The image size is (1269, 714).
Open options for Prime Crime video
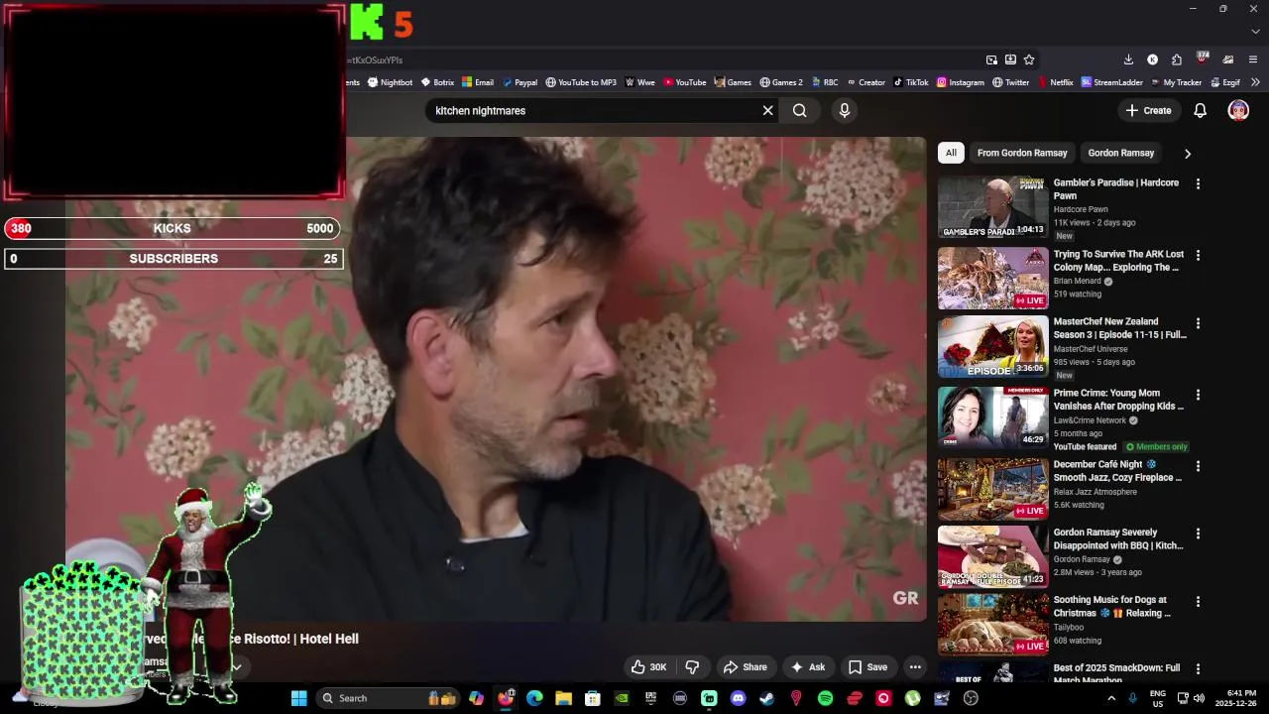pyautogui.click(x=1198, y=395)
